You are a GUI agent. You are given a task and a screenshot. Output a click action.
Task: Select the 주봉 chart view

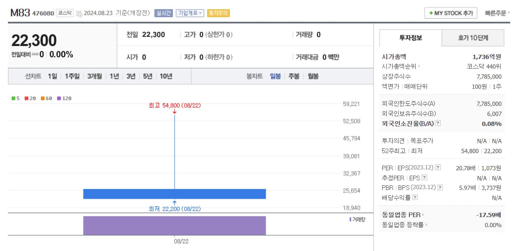294,76
